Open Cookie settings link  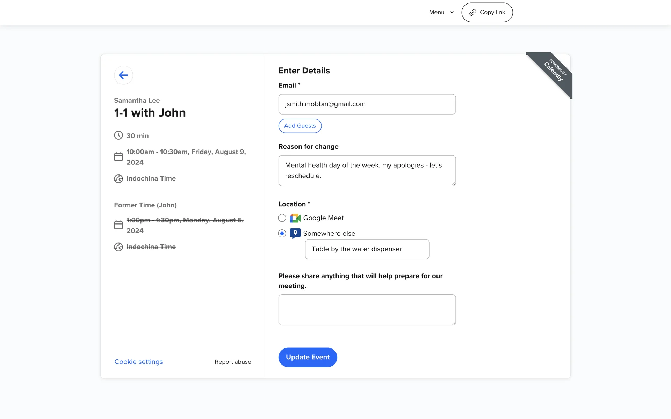pyautogui.click(x=138, y=362)
